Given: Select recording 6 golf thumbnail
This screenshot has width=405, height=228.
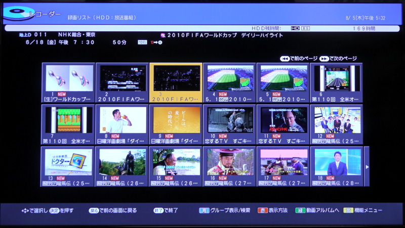Looking at the screenshot, I should [337, 78].
